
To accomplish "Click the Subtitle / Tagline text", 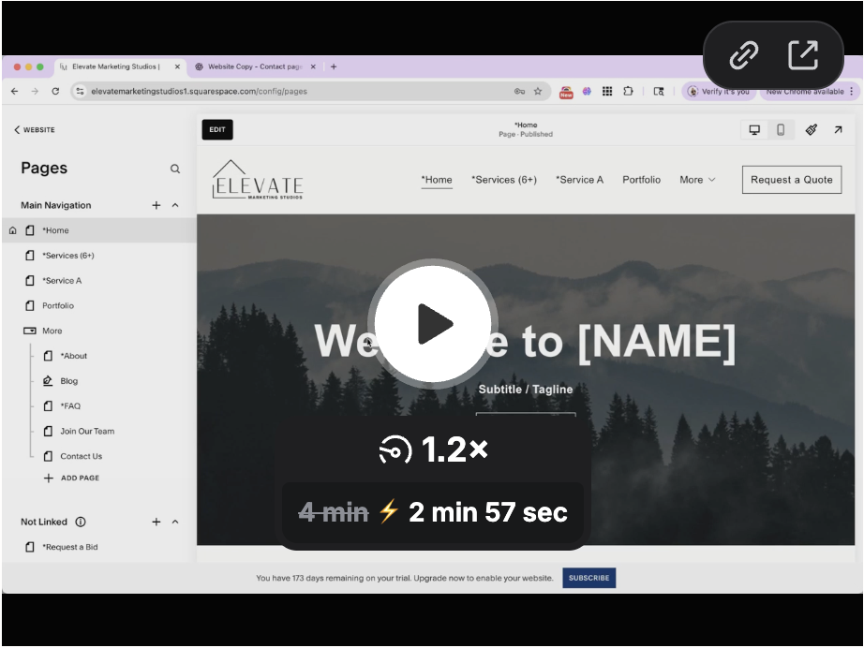I will click(526, 390).
